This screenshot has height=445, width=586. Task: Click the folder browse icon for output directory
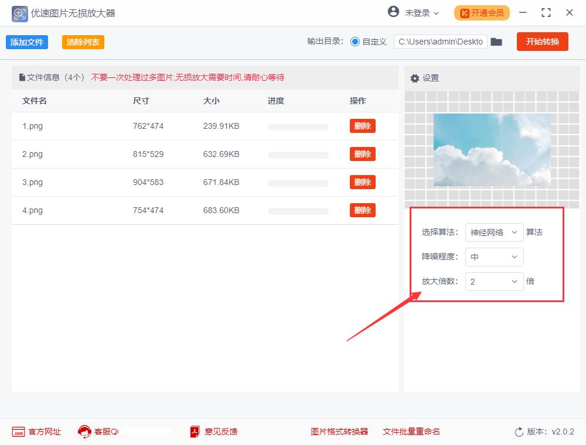tap(496, 42)
